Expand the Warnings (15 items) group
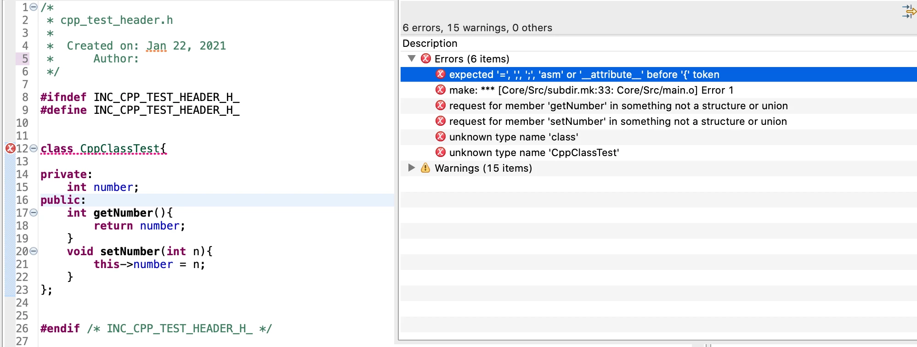This screenshot has height=347, width=917. (412, 168)
